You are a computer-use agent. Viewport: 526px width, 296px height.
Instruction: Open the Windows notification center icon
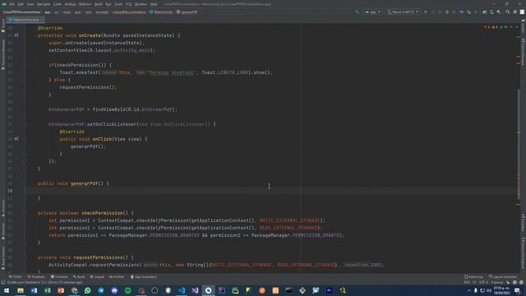click(x=517, y=290)
